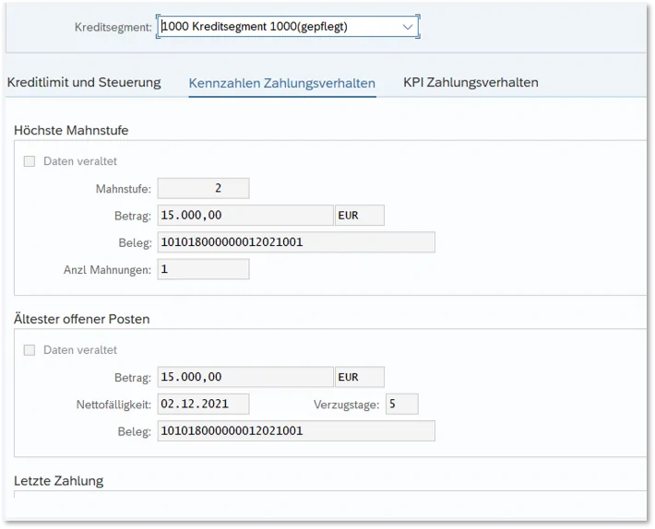The image size is (655, 529).
Task: Click EUR currency field in Ältester offener Posten
Action: (359, 377)
